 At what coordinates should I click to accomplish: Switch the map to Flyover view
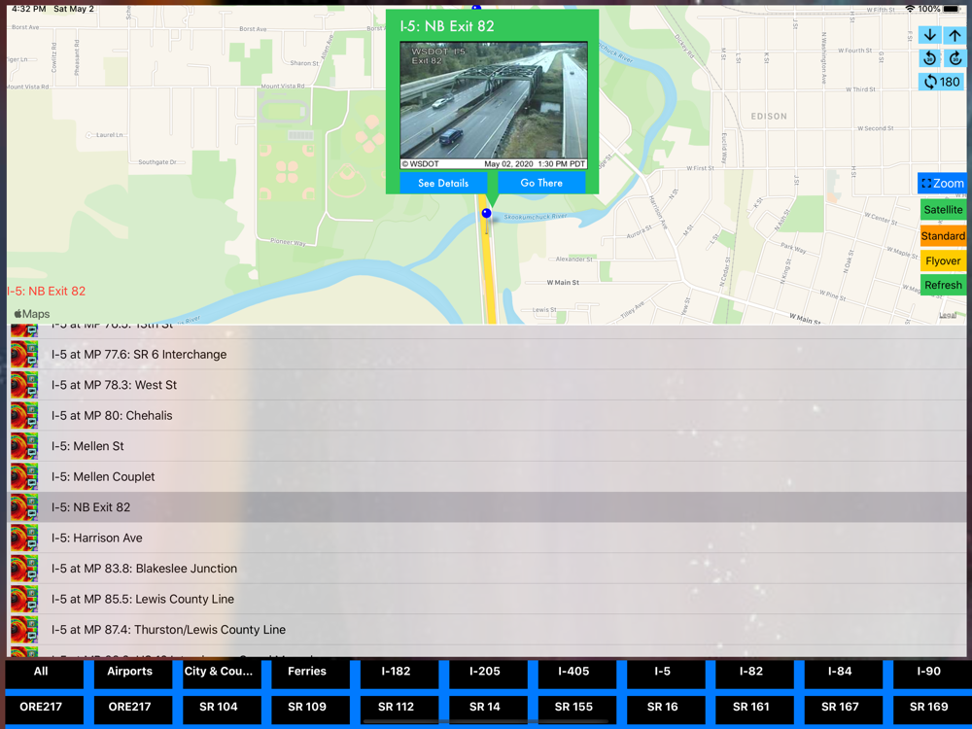tap(943, 260)
